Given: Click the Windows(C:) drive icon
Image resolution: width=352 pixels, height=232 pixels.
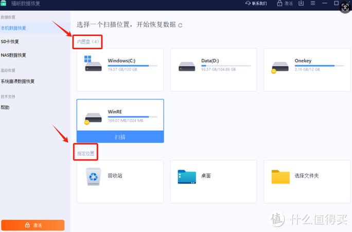Looking at the screenshot, I should (x=93, y=64).
